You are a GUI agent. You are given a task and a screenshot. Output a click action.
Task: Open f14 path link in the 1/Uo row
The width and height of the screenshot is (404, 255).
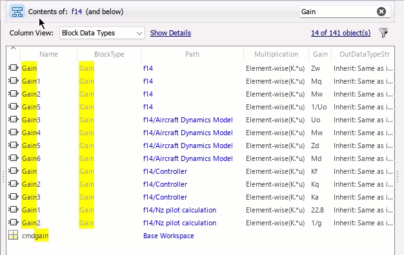click(148, 107)
